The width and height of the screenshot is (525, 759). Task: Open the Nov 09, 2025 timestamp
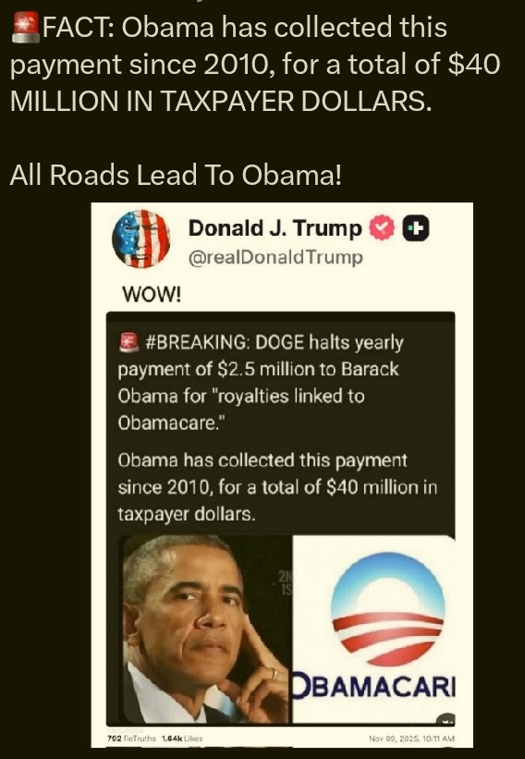point(412,738)
